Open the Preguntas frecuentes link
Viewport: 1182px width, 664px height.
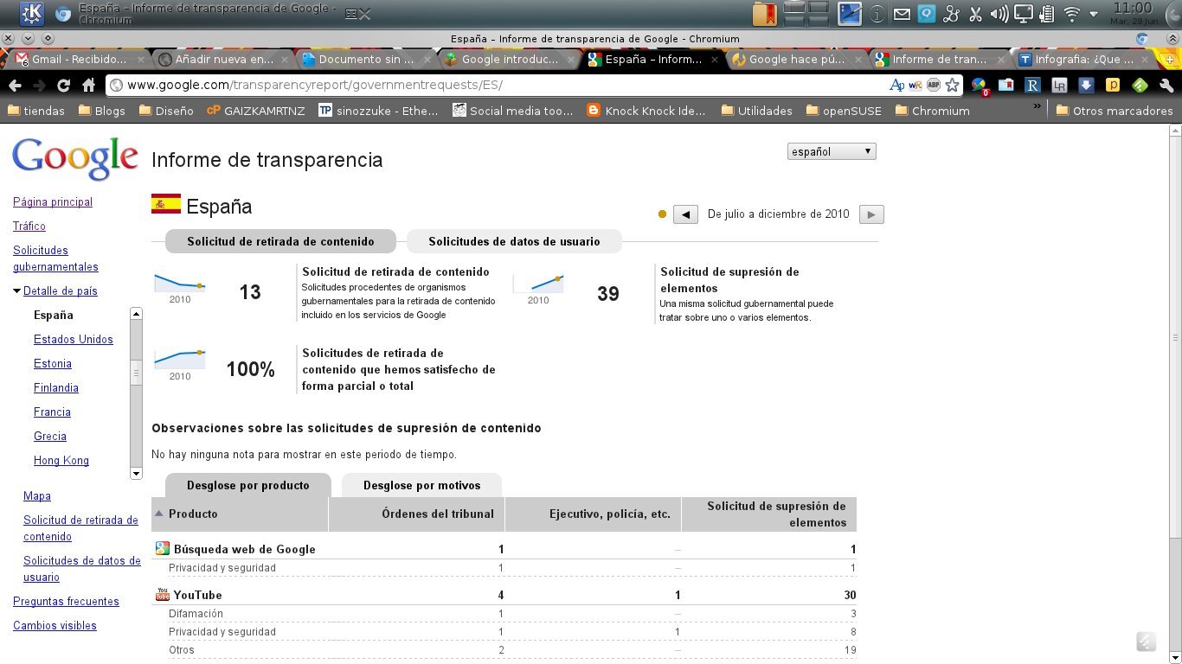65,601
